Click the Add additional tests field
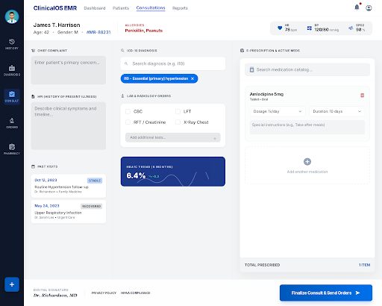This screenshot has height=306, width=382. click(x=173, y=137)
